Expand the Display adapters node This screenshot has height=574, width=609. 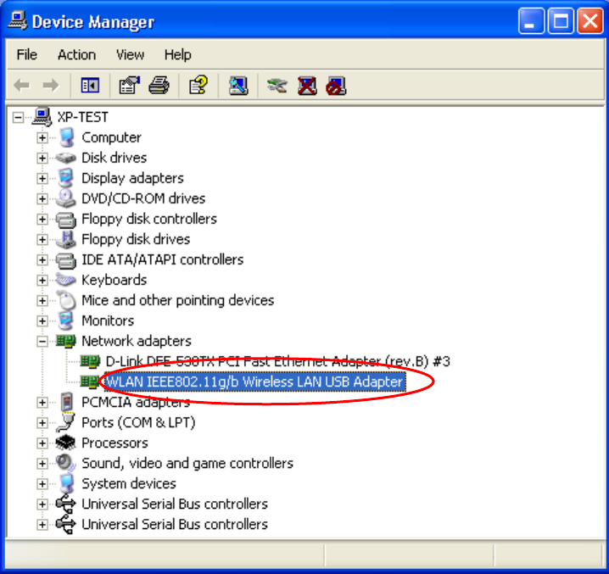pos(42,178)
